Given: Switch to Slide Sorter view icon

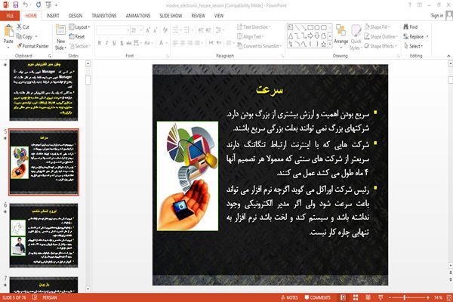Looking at the screenshot, I should coord(356,297).
